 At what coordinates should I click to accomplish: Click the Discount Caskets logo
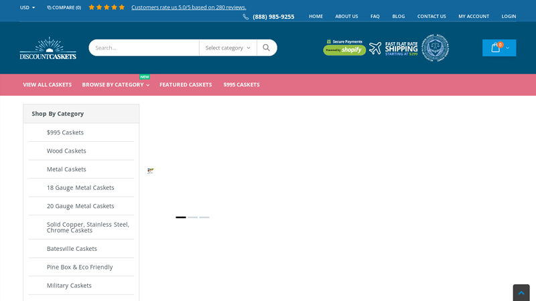(48, 48)
